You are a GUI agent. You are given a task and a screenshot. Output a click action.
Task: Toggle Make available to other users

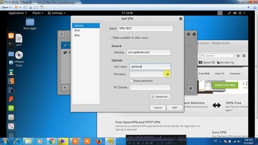click(111, 37)
